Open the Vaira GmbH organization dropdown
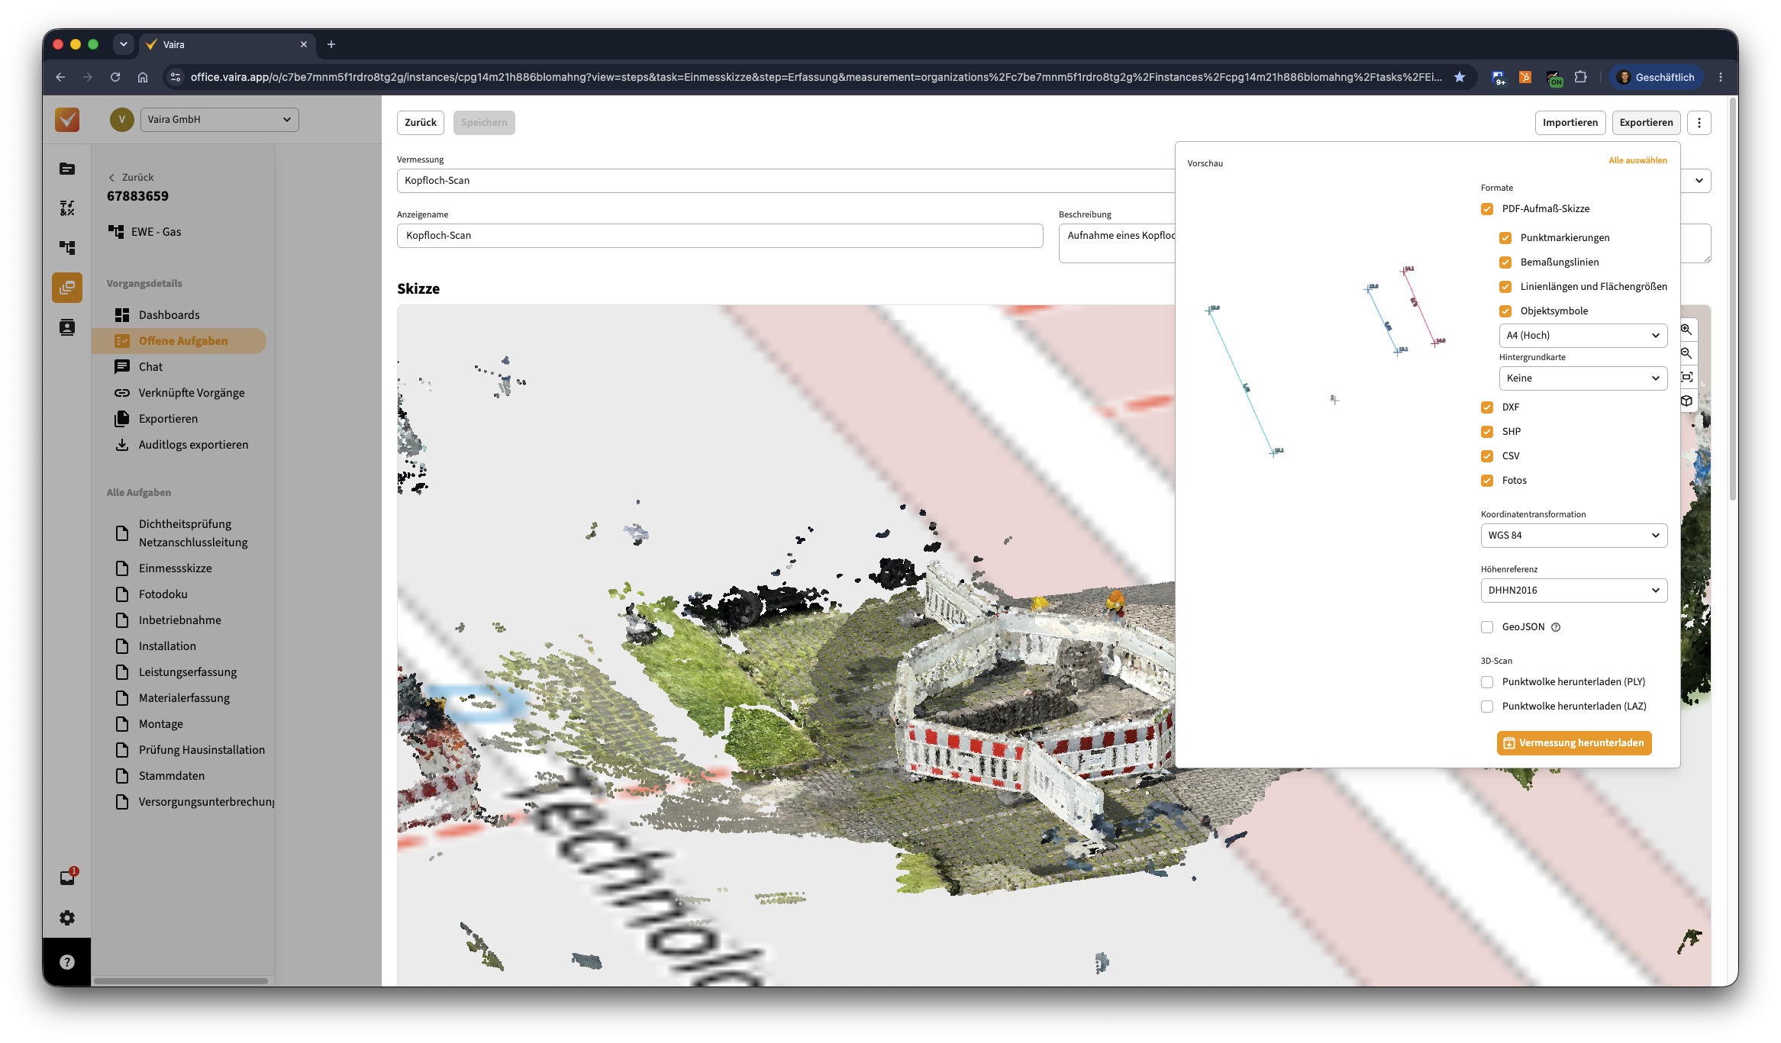This screenshot has width=1781, height=1043. 220,120
